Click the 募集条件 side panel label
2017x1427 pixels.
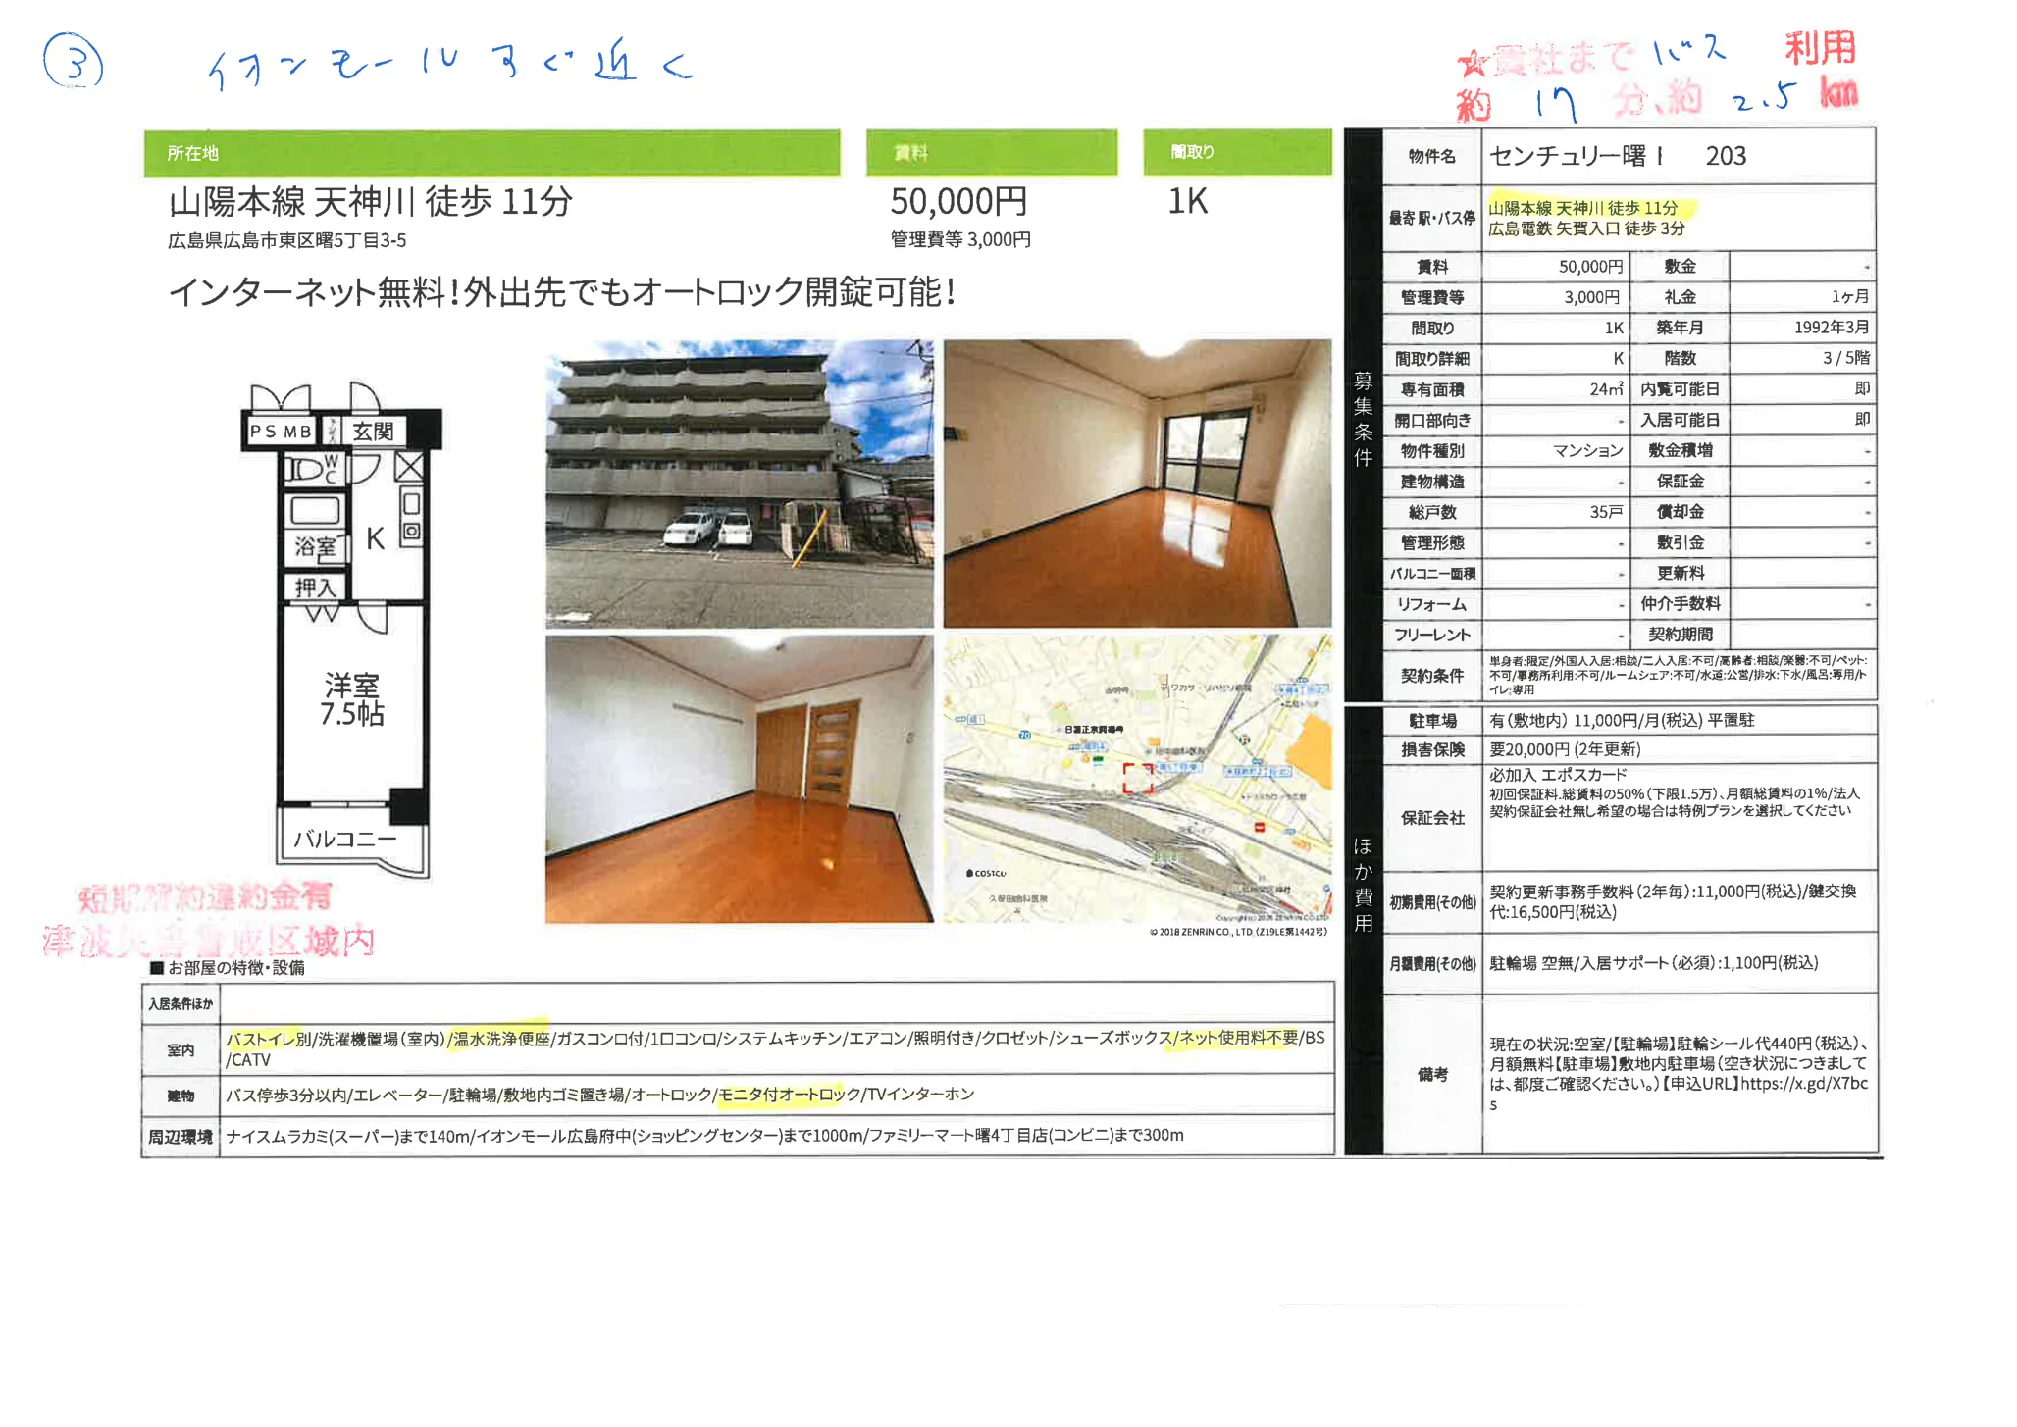[x=1364, y=422]
